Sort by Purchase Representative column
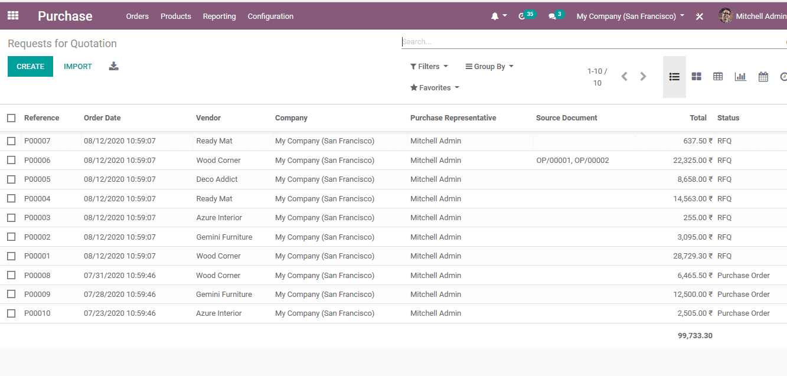Image resolution: width=787 pixels, height=376 pixels. [x=453, y=118]
